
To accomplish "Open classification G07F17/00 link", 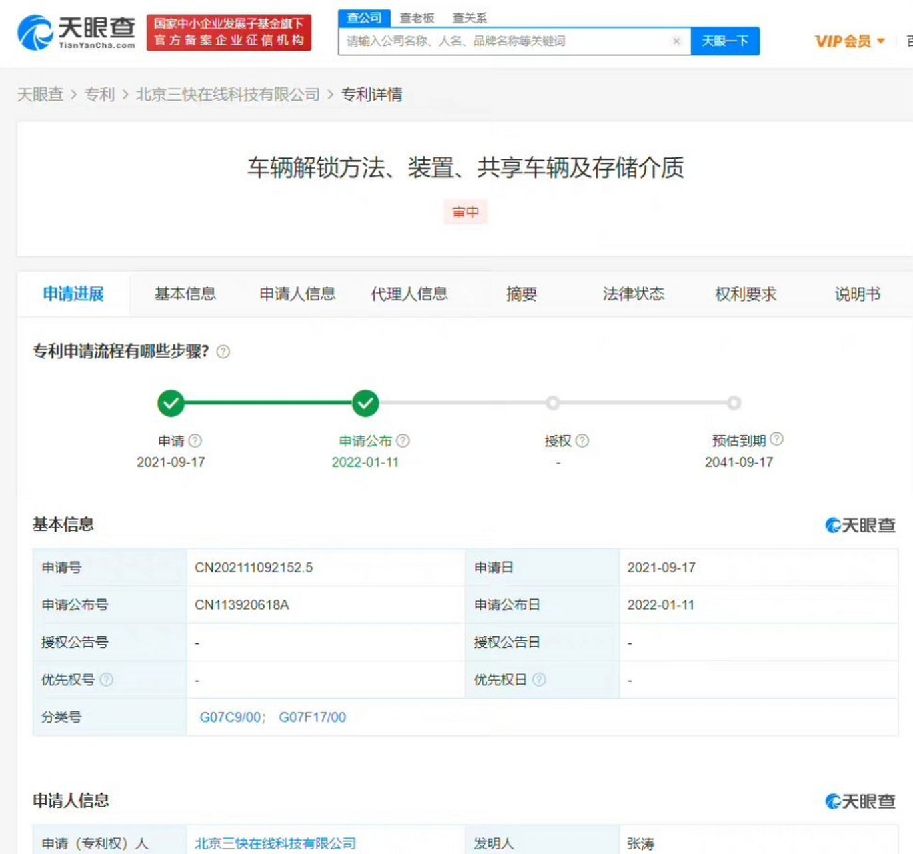I will [x=313, y=717].
